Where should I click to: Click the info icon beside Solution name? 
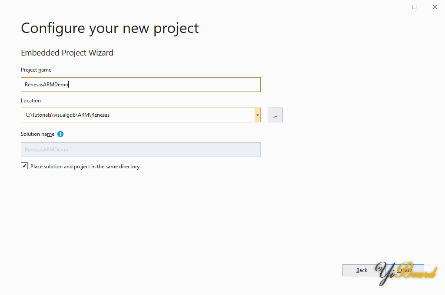tap(60, 134)
